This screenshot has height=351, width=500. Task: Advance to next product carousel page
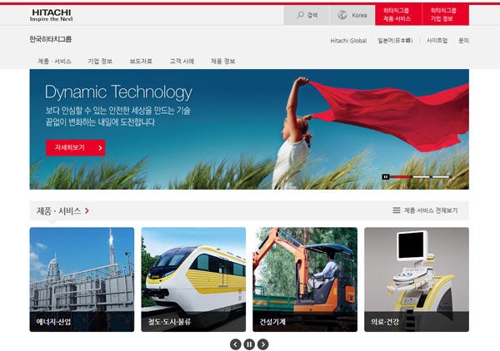pos(262,344)
